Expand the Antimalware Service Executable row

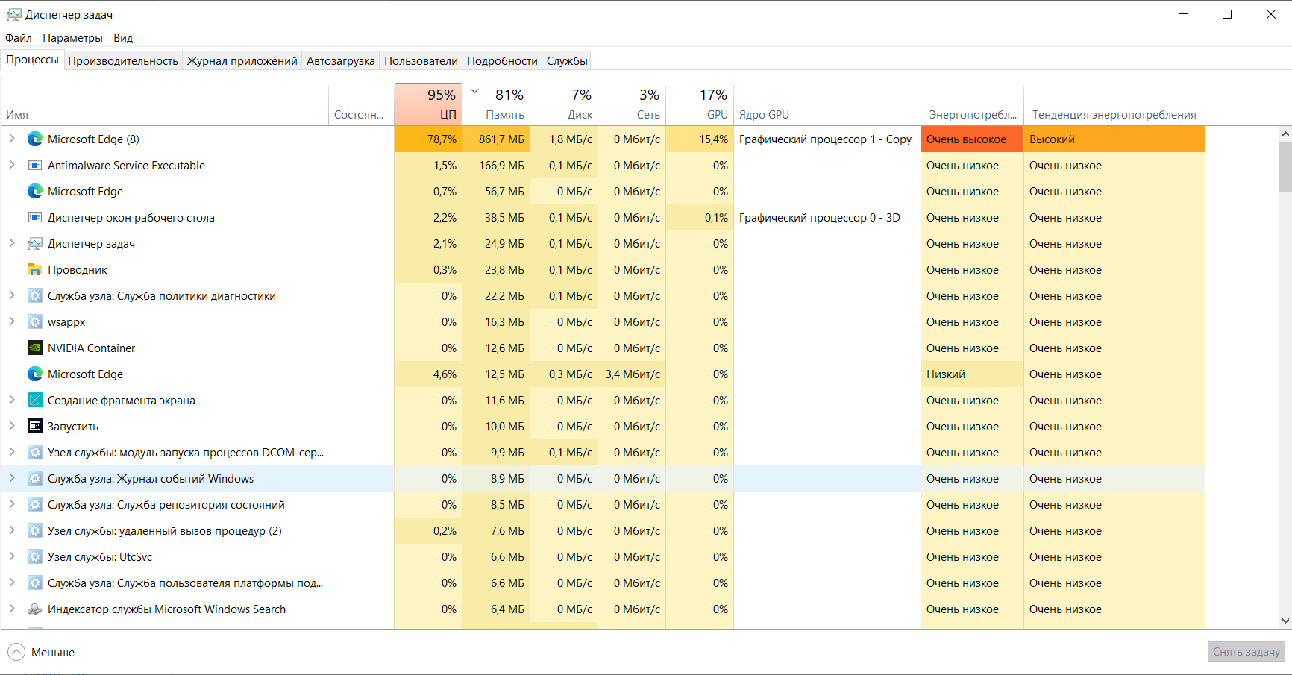coord(12,165)
